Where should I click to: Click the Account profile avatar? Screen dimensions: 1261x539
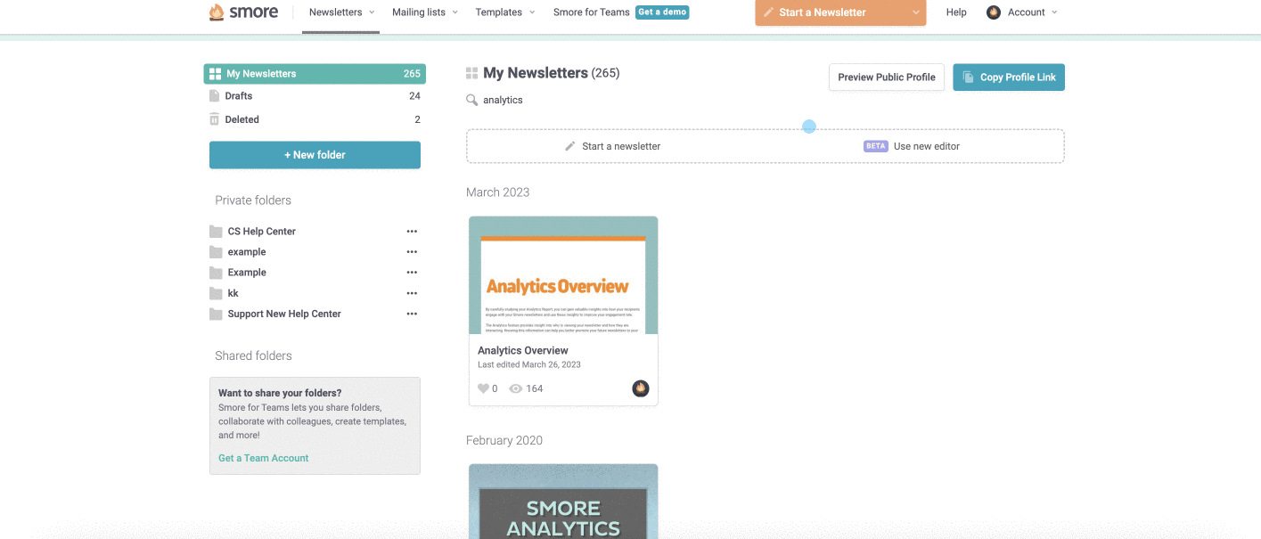tap(994, 12)
